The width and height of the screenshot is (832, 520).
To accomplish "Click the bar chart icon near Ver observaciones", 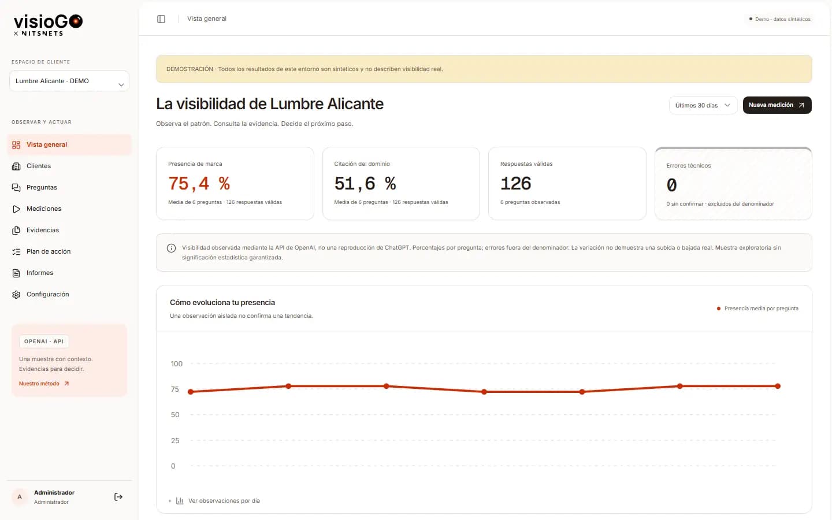I will [180, 501].
